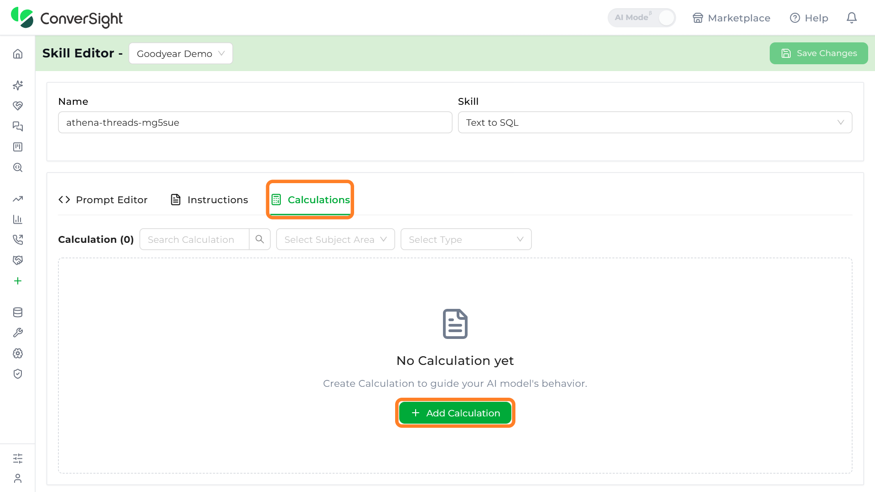875x492 pixels.
Task: Open the Select Subject Area dropdown
Action: click(x=335, y=239)
